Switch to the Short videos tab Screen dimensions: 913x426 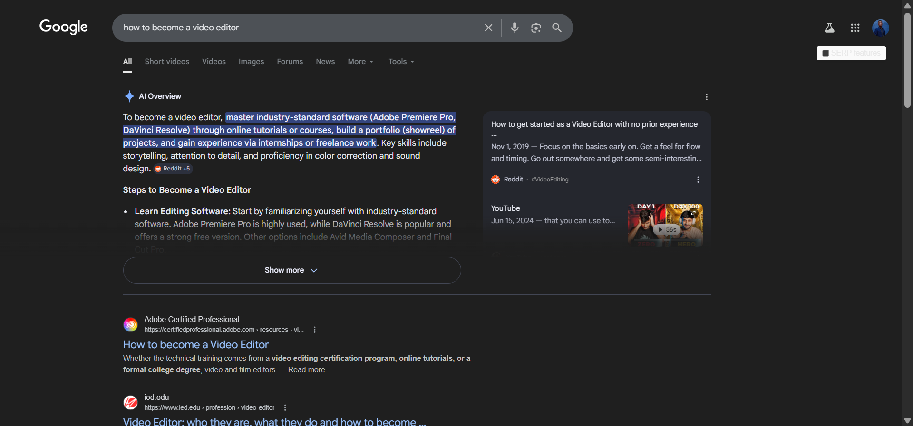pos(167,62)
